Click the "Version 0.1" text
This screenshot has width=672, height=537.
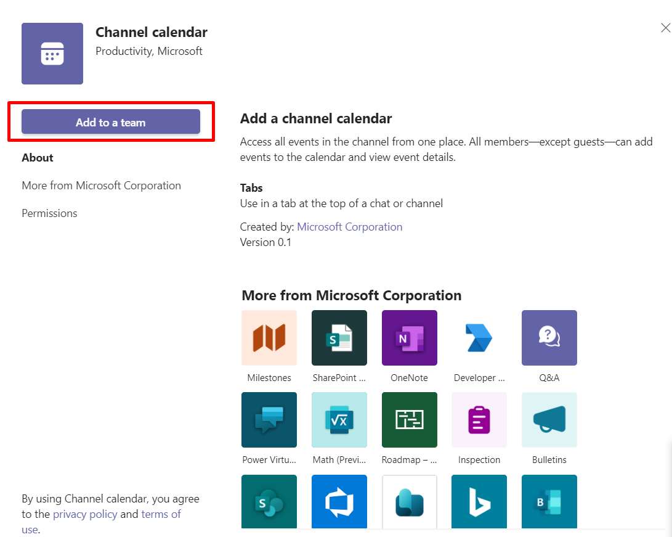coord(265,242)
